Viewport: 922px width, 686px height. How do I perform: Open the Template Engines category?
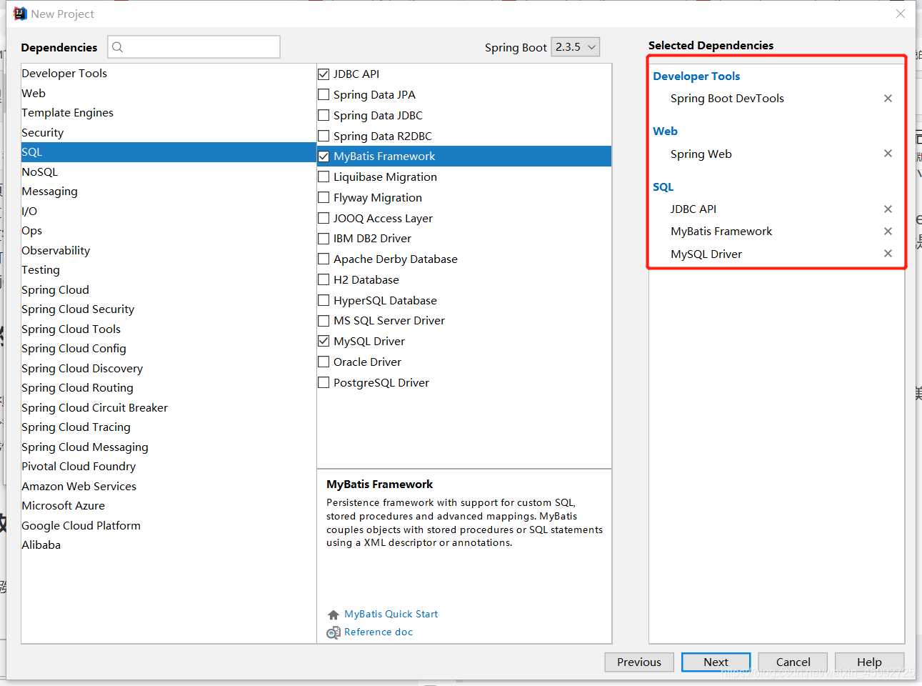point(169,113)
